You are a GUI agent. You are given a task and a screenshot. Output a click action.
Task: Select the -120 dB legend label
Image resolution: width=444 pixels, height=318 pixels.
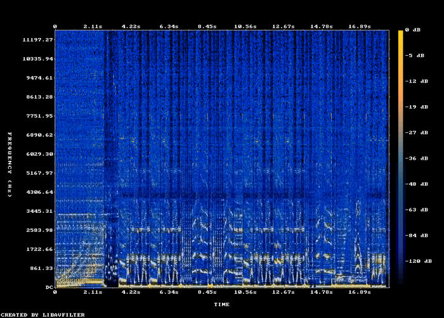tap(419, 261)
